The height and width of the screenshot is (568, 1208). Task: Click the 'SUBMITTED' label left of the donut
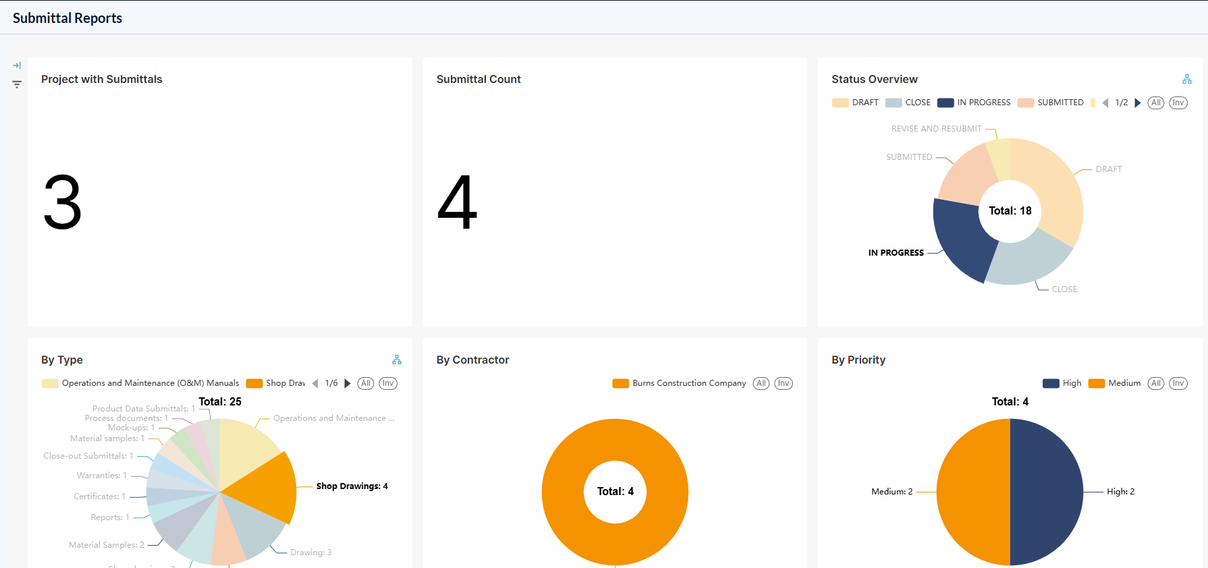909,157
